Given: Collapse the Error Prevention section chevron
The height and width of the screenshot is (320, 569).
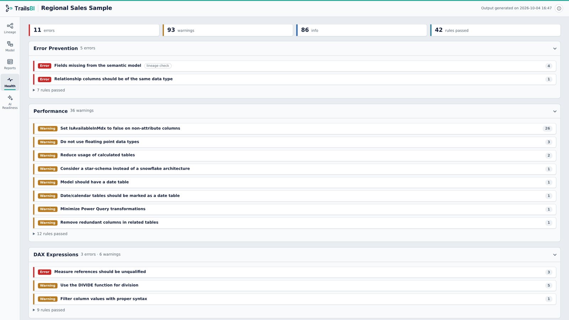Looking at the screenshot, I should click(555, 49).
